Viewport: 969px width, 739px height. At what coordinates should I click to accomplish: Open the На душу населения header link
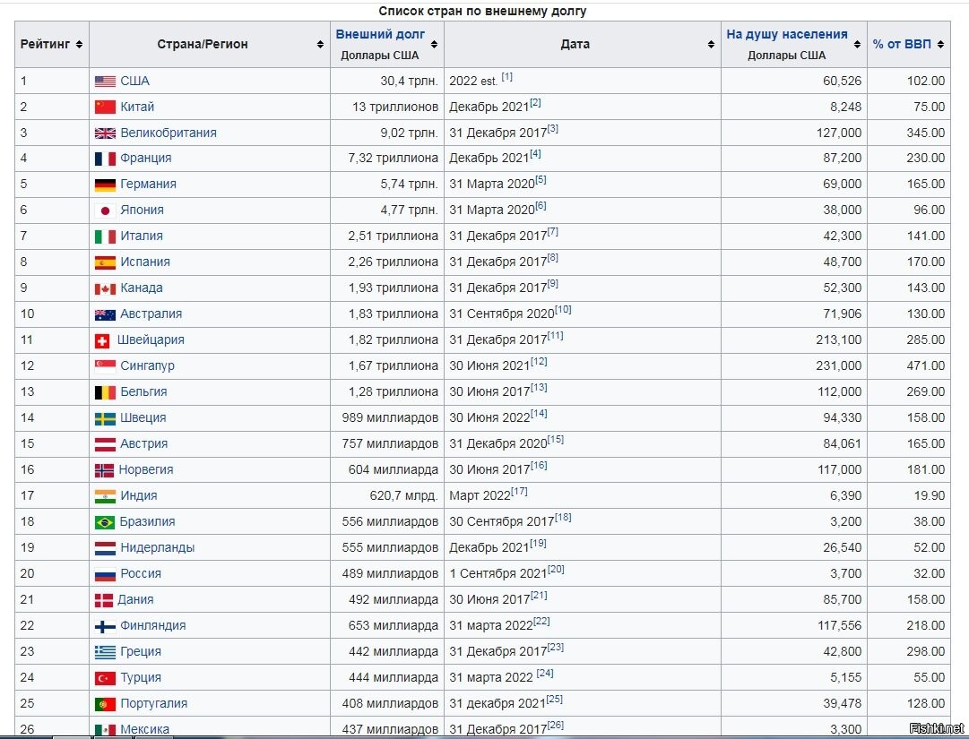pyautogui.click(x=786, y=35)
